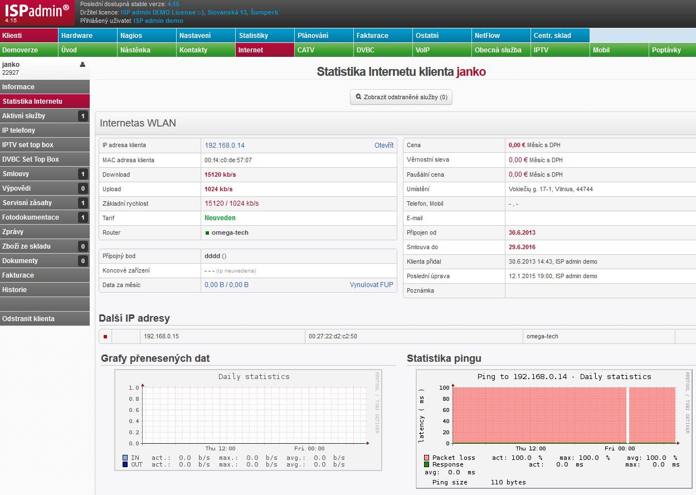Click the Vynulovat FUP link

click(372, 285)
